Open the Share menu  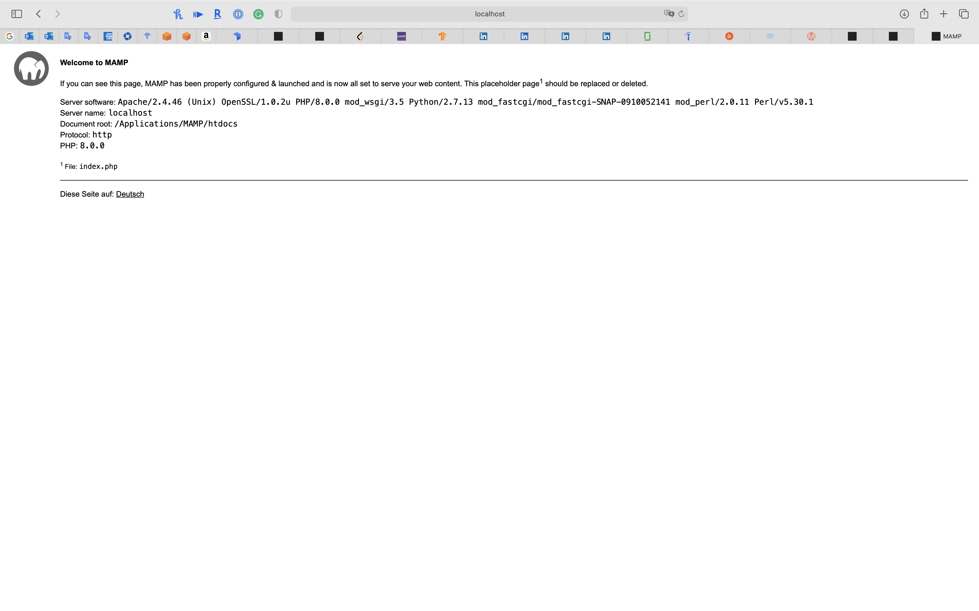pos(924,14)
